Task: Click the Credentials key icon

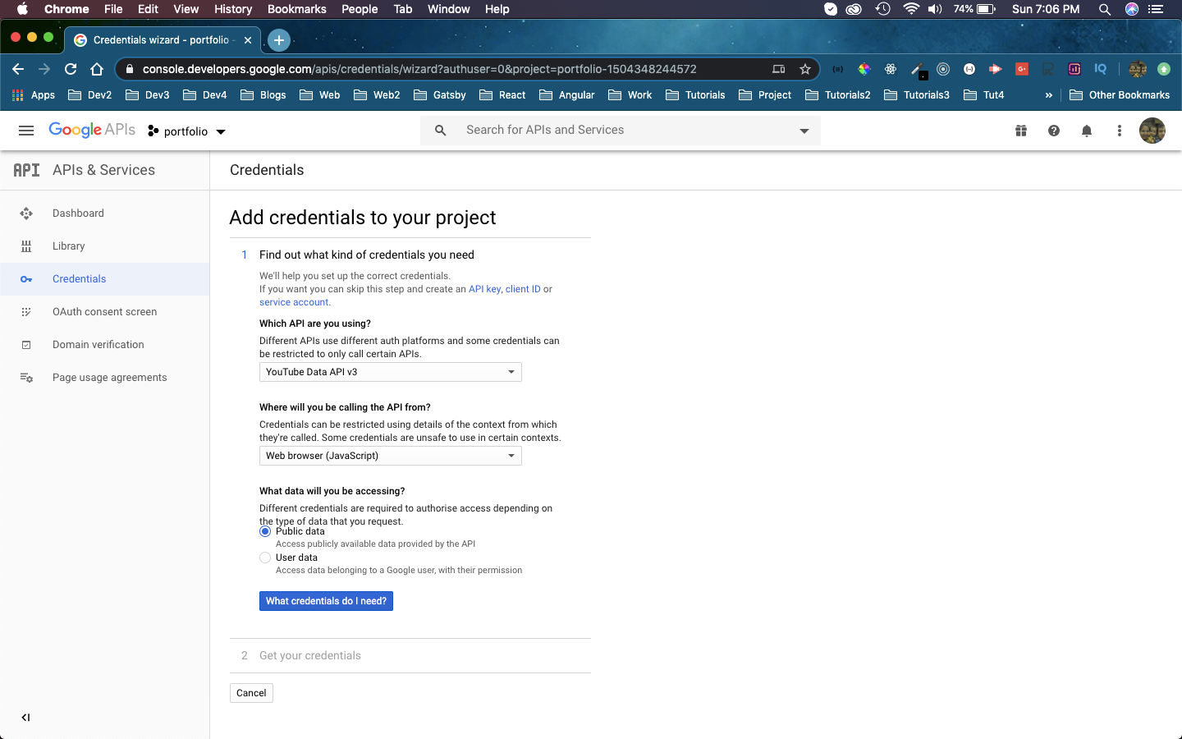Action: pyautogui.click(x=26, y=279)
